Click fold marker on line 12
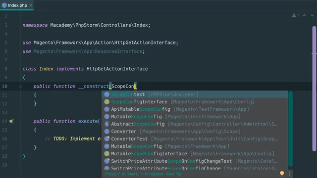This screenshot has height=178, width=317. tap(20, 104)
